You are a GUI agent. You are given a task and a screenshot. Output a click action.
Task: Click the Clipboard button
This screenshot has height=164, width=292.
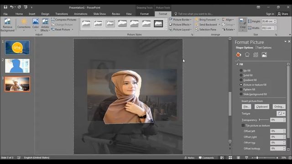coord(262,107)
